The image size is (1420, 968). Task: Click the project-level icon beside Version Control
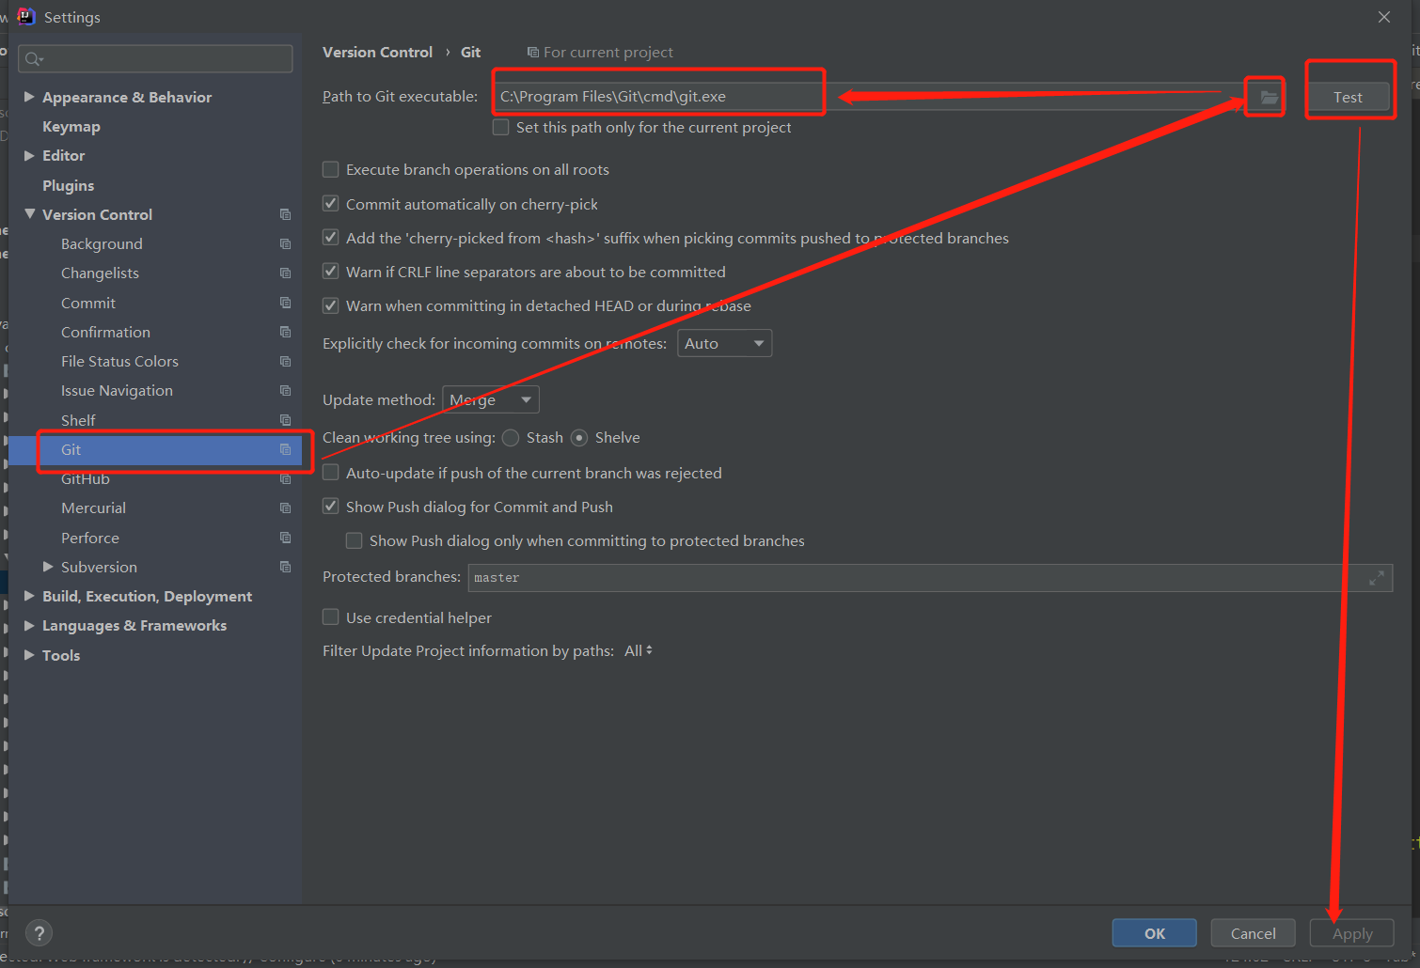tap(285, 214)
